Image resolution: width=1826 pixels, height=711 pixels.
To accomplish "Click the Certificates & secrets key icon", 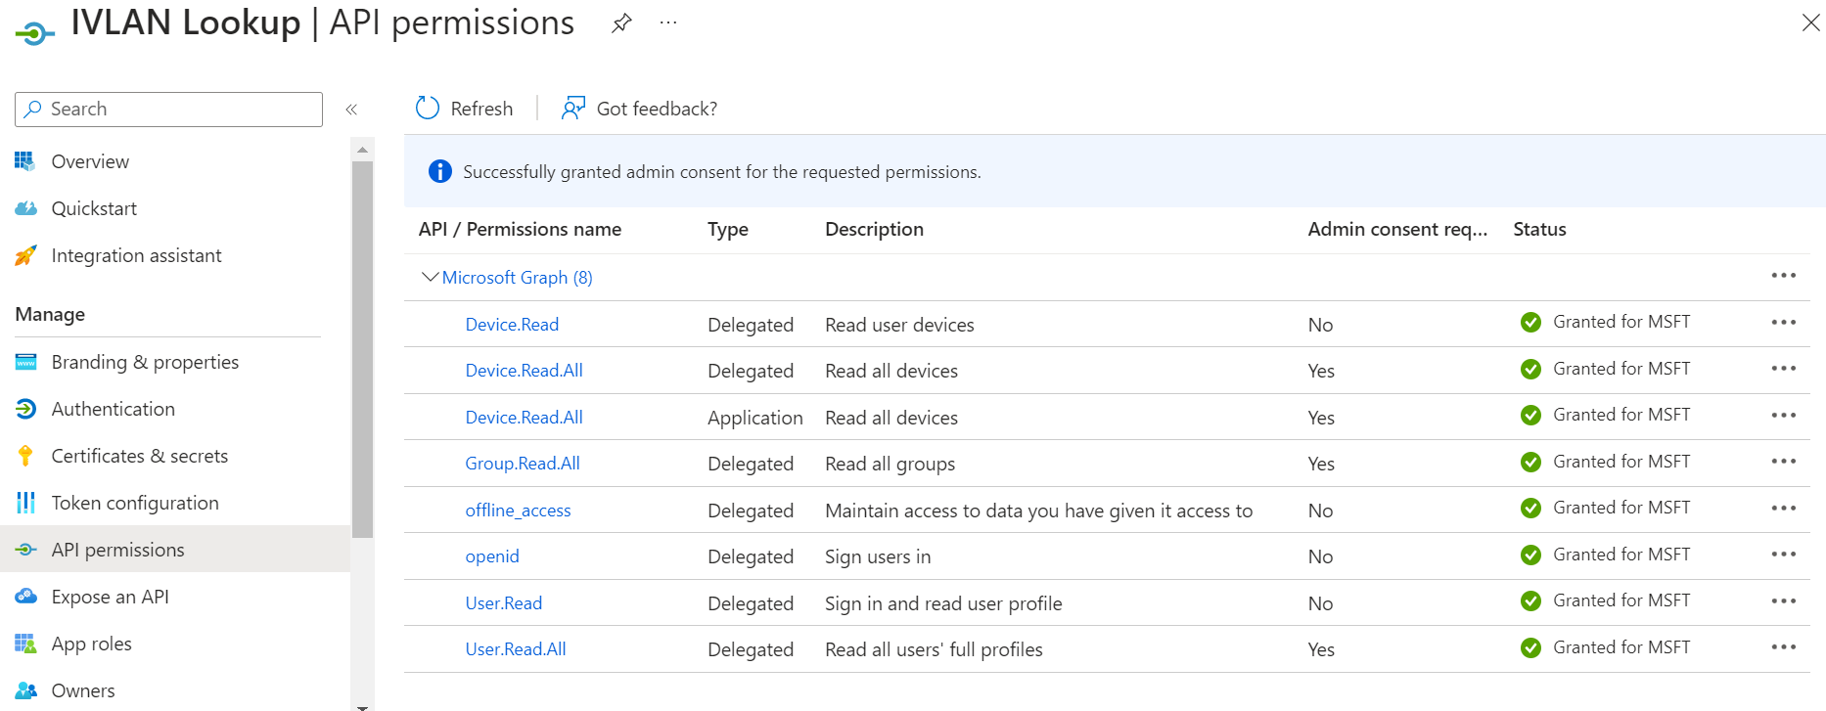I will [25, 456].
